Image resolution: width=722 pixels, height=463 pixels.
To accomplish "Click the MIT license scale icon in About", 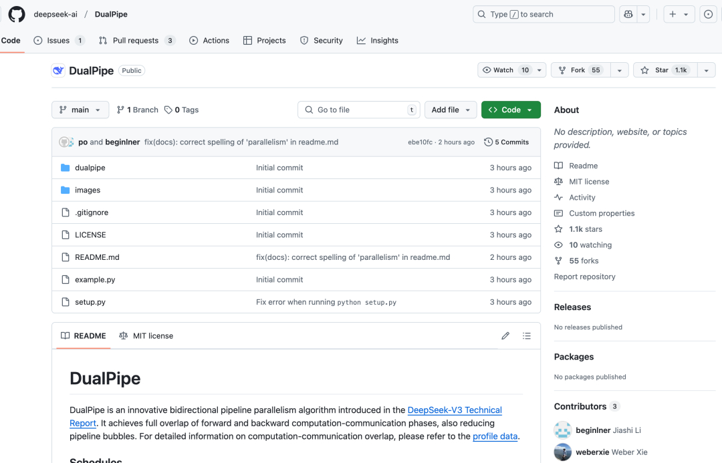I will 558,181.
